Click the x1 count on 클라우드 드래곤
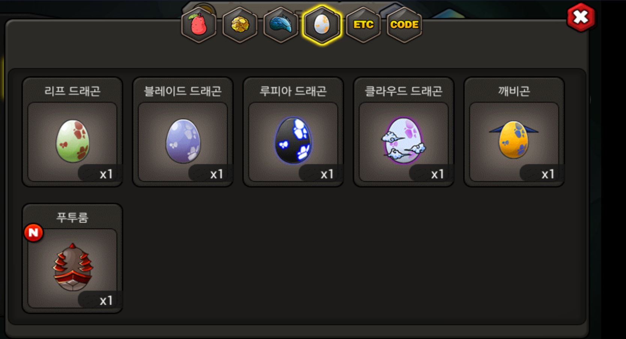This screenshot has width=626, height=339. click(437, 174)
